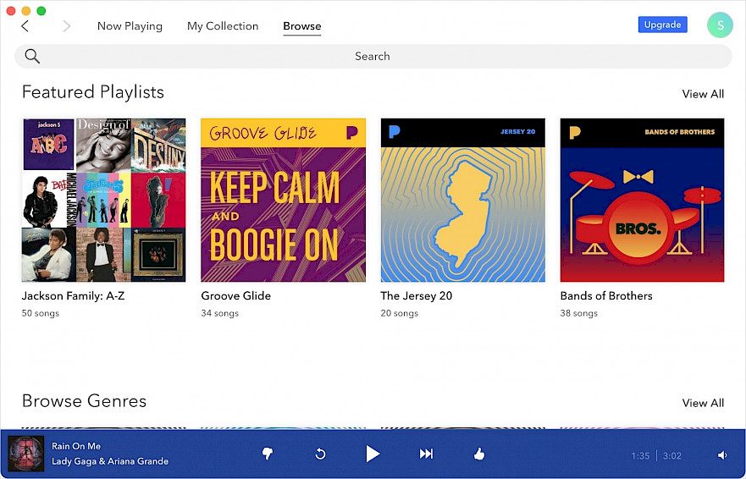Open the Groove Glide playlist cover

(x=283, y=201)
